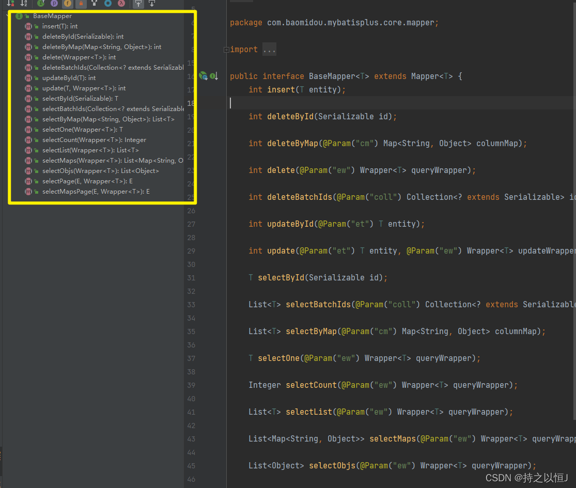Toggle Show Anonymous Classes blue circle icon

(108, 3)
